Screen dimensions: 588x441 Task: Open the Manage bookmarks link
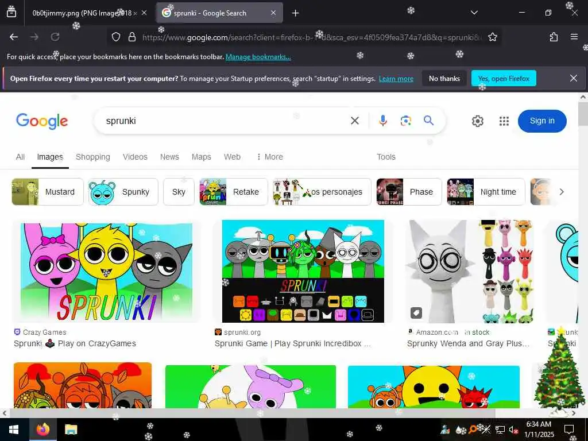click(258, 57)
